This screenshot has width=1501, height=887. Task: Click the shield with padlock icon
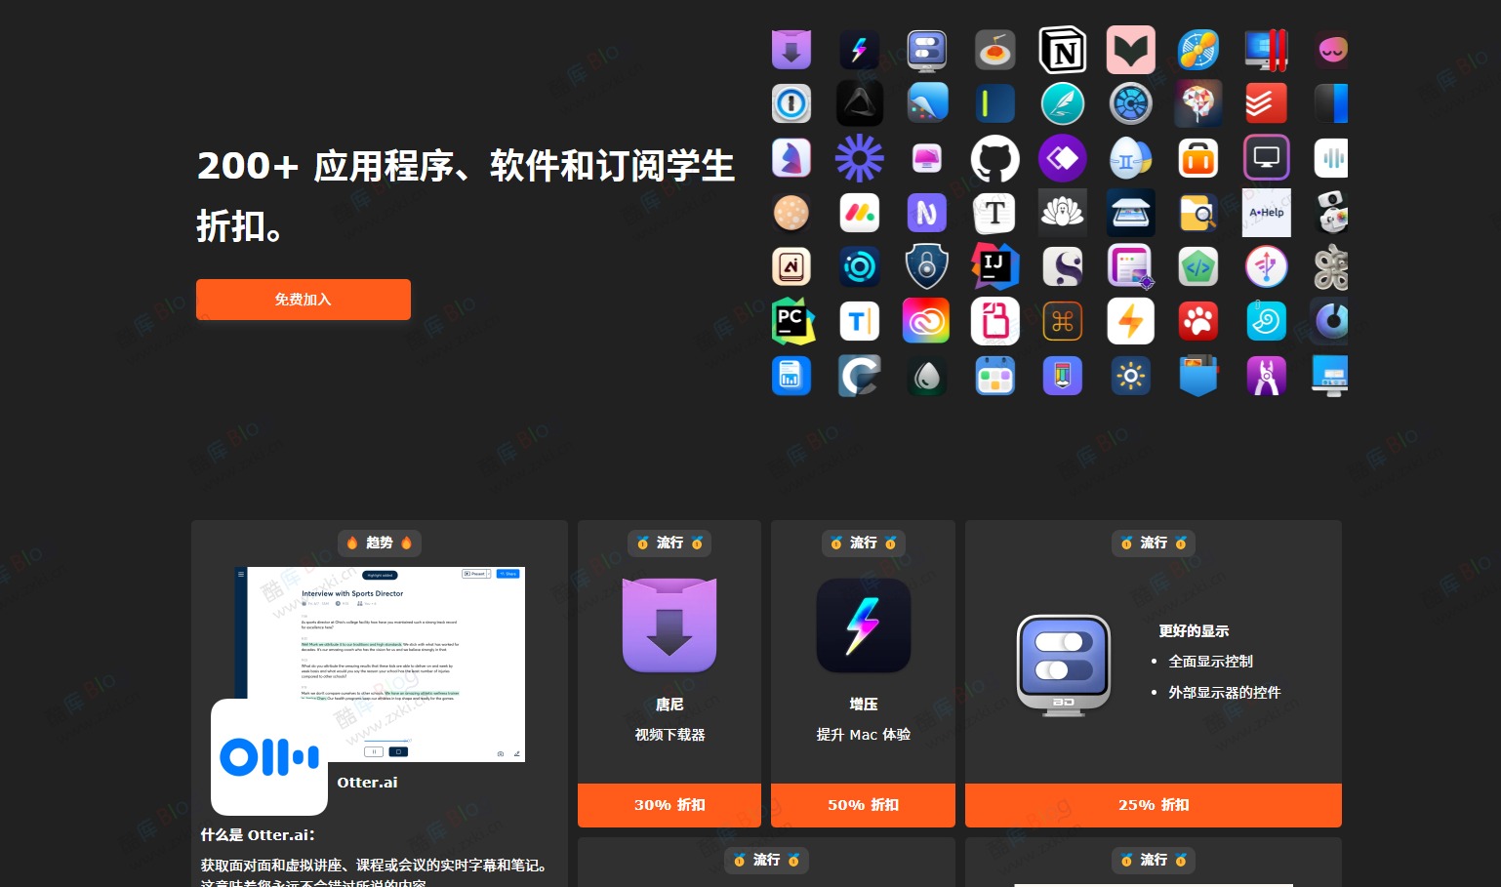pos(927,266)
